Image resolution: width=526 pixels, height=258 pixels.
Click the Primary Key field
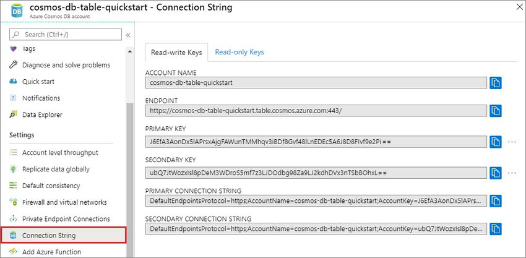pyautogui.click(x=316, y=142)
